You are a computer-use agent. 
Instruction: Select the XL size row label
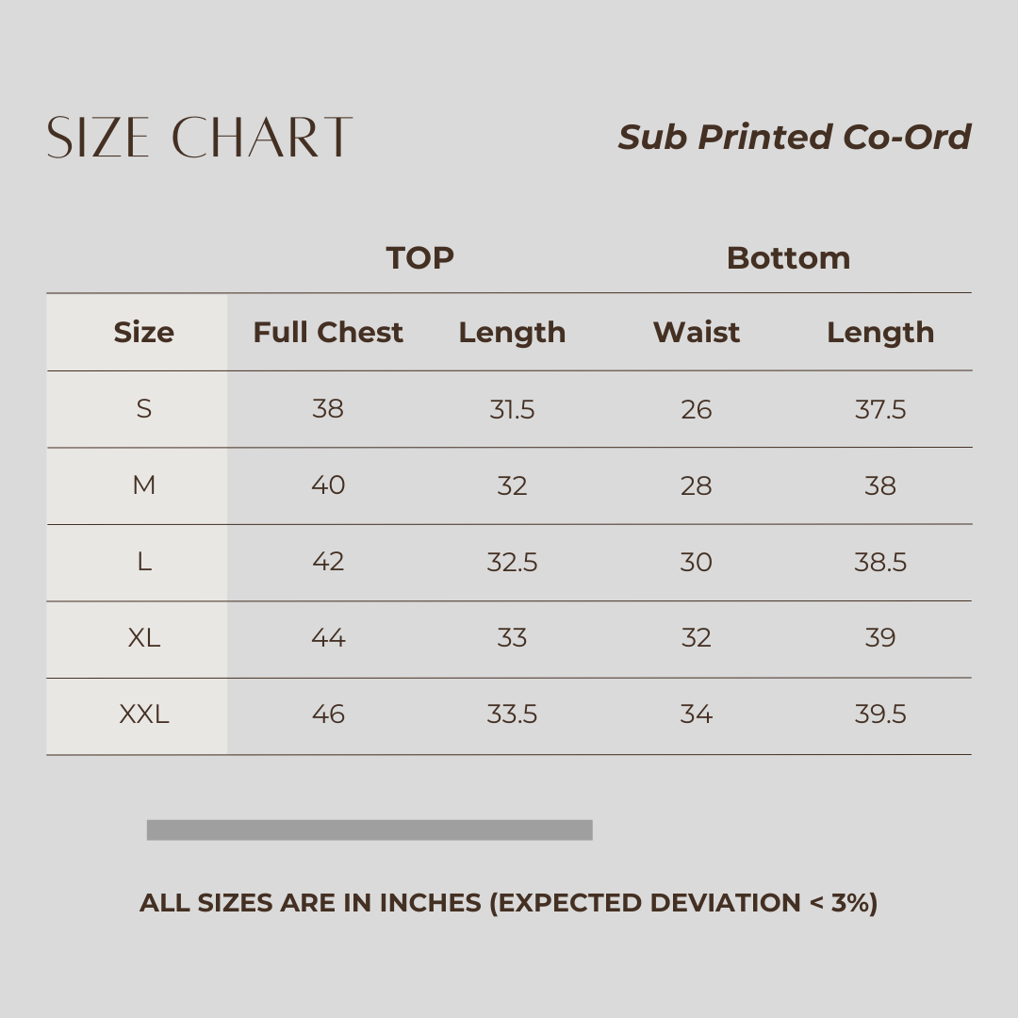point(143,638)
